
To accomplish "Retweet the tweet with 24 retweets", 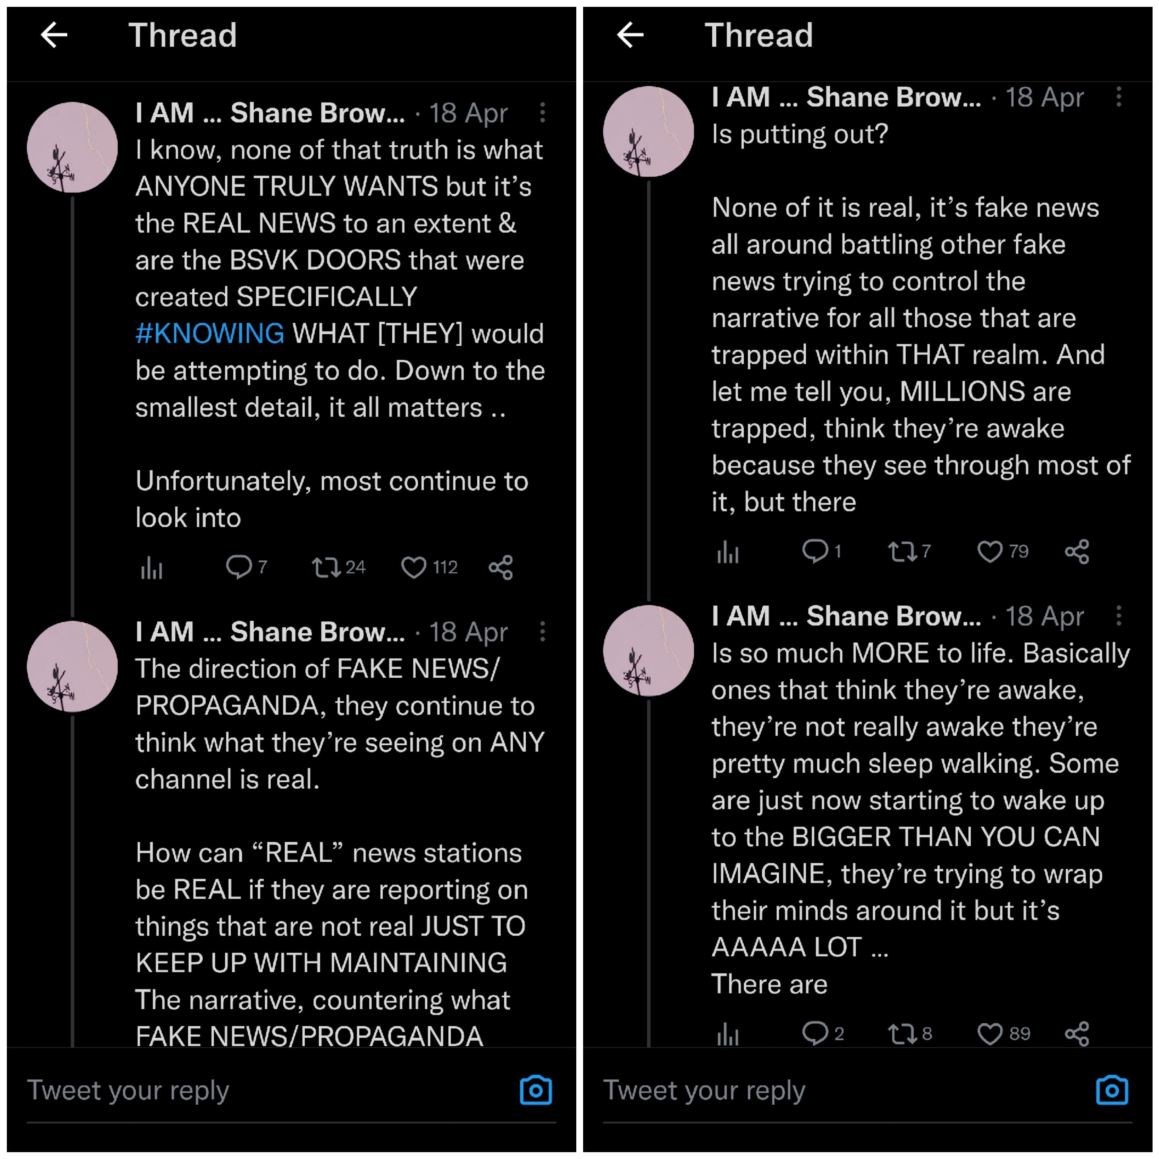I will point(326,567).
